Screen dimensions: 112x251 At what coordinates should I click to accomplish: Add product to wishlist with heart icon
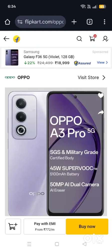101,96
